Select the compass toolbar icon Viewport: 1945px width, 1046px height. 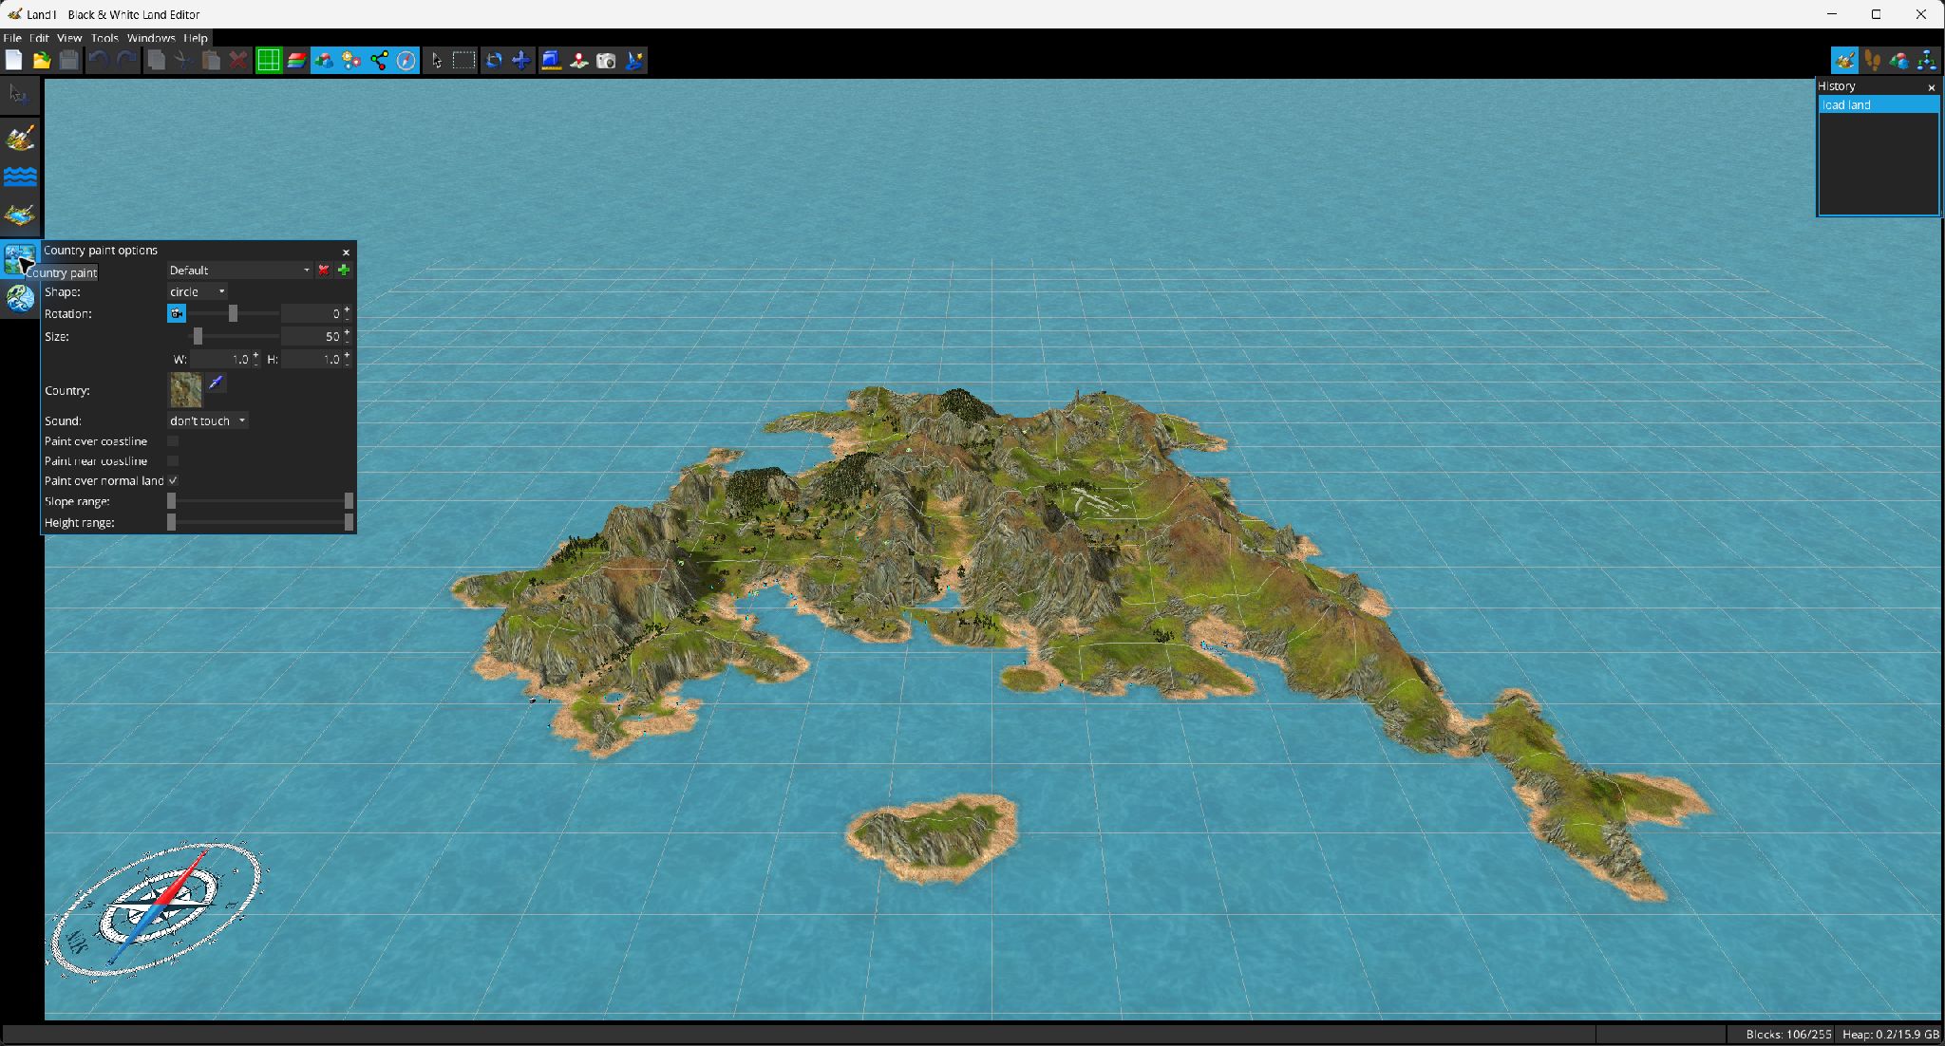[406, 61]
